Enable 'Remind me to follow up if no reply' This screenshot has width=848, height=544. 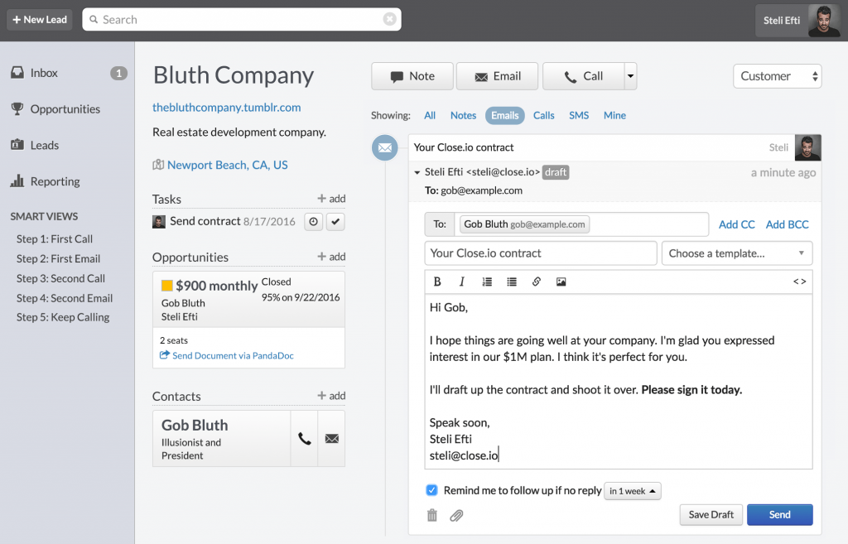click(x=431, y=490)
